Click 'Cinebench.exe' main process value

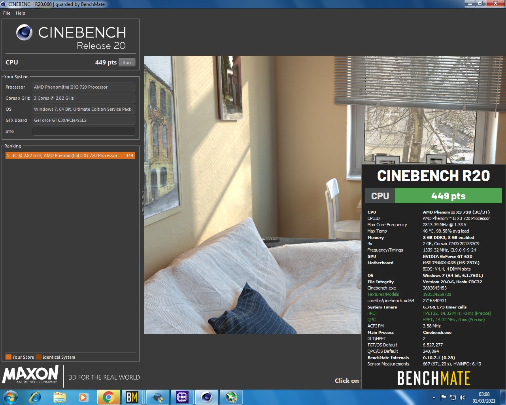pos(437,332)
